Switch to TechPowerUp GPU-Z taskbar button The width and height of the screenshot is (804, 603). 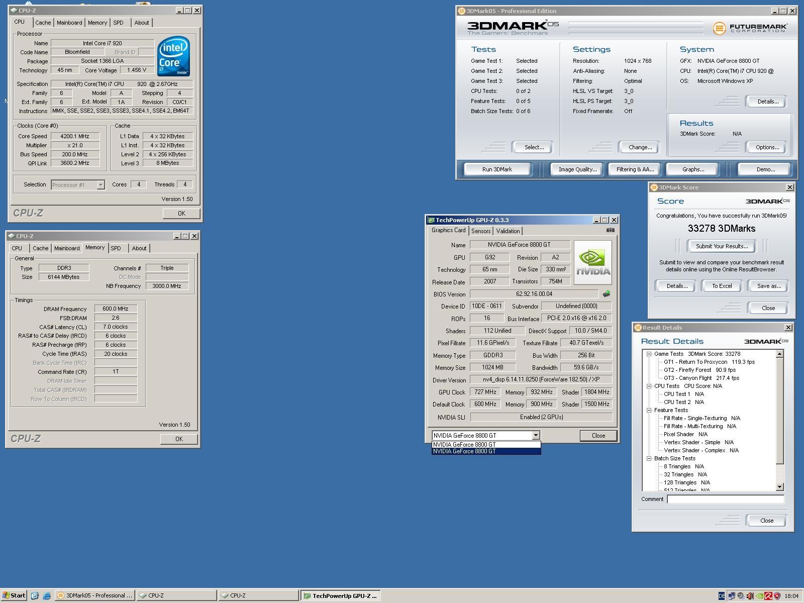[340, 596]
